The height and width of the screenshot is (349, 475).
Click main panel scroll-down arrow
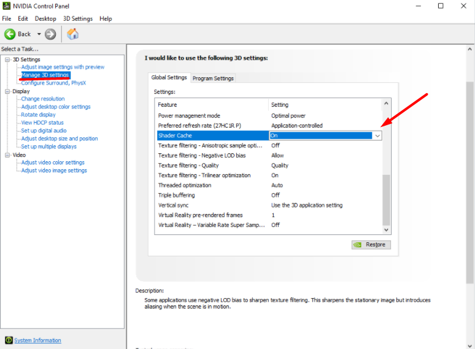pos(470,345)
